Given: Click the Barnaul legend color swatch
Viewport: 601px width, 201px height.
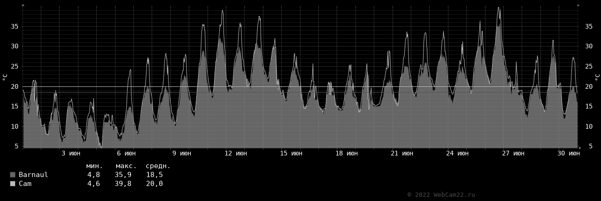Looking at the screenshot, I should pos(13,175).
